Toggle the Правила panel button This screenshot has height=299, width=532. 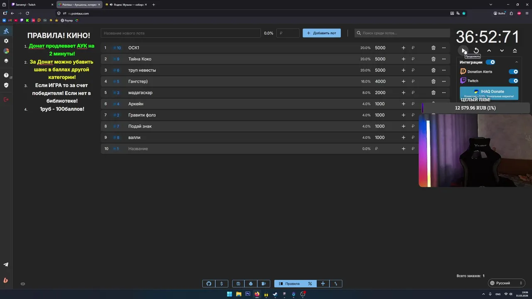tap(289, 284)
